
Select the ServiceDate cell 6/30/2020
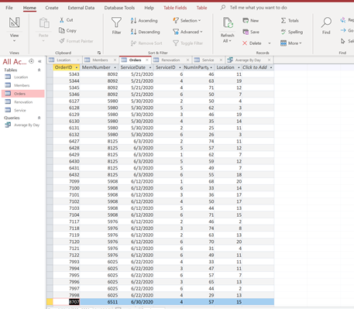(x=136, y=302)
